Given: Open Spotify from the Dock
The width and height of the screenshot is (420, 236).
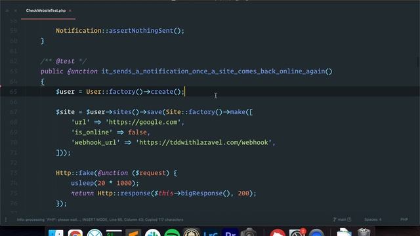Looking at the screenshot, I should tap(172, 233).
